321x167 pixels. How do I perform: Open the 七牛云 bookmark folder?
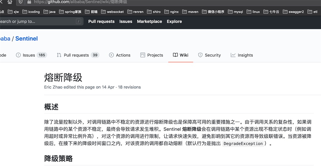click(271, 12)
